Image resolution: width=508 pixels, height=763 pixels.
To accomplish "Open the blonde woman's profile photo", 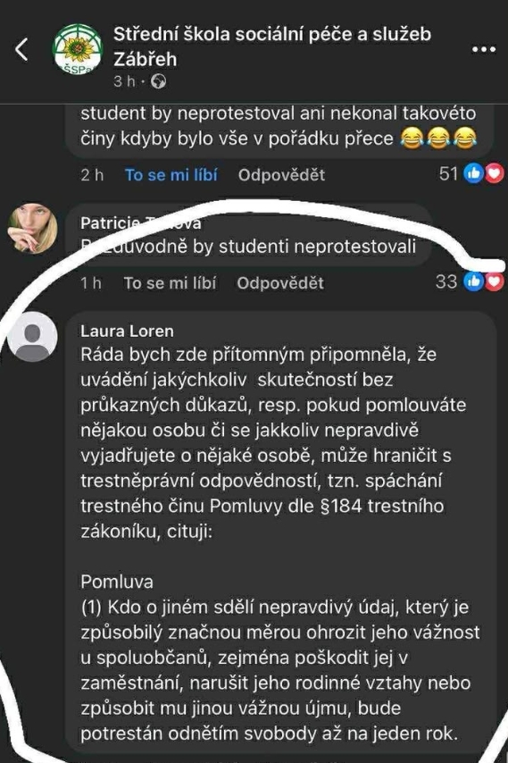I will click(32, 229).
